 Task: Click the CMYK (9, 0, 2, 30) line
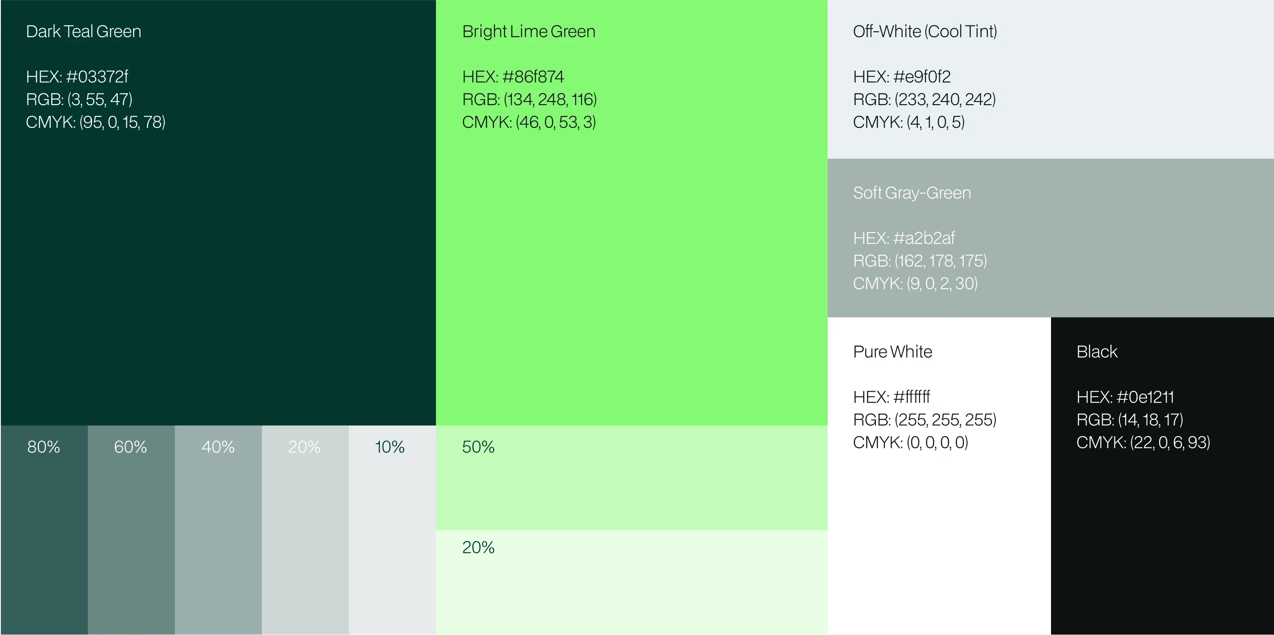pos(915,283)
